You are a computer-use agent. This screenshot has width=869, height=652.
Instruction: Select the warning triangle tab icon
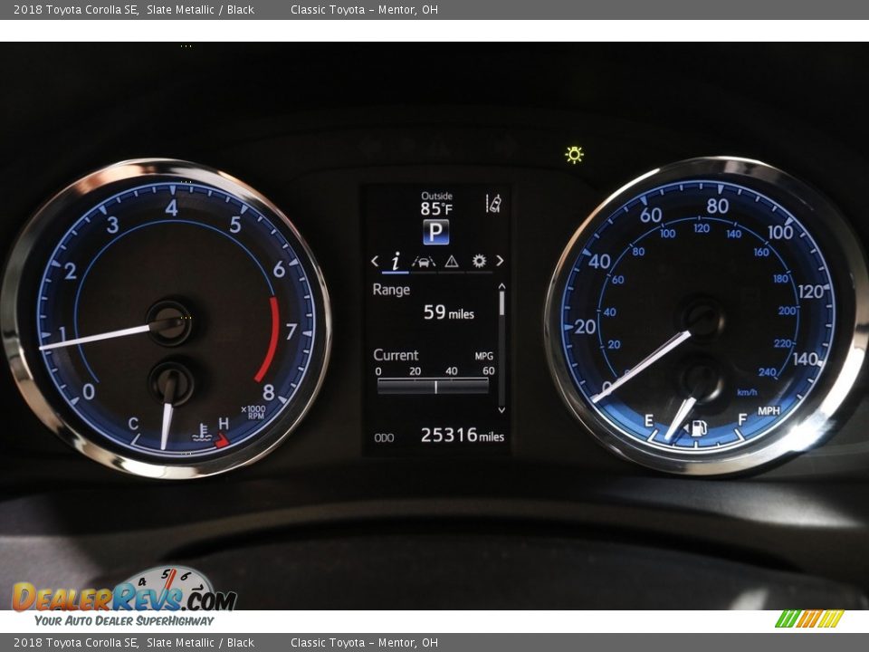click(x=451, y=262)
